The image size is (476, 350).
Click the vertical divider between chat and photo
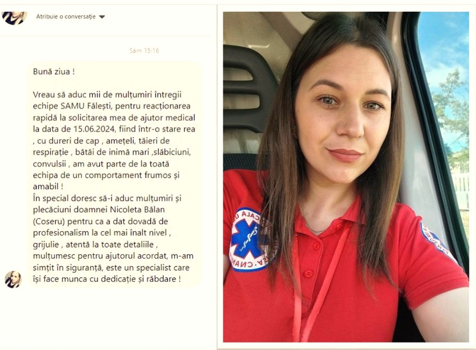click(x=217, y=177)
